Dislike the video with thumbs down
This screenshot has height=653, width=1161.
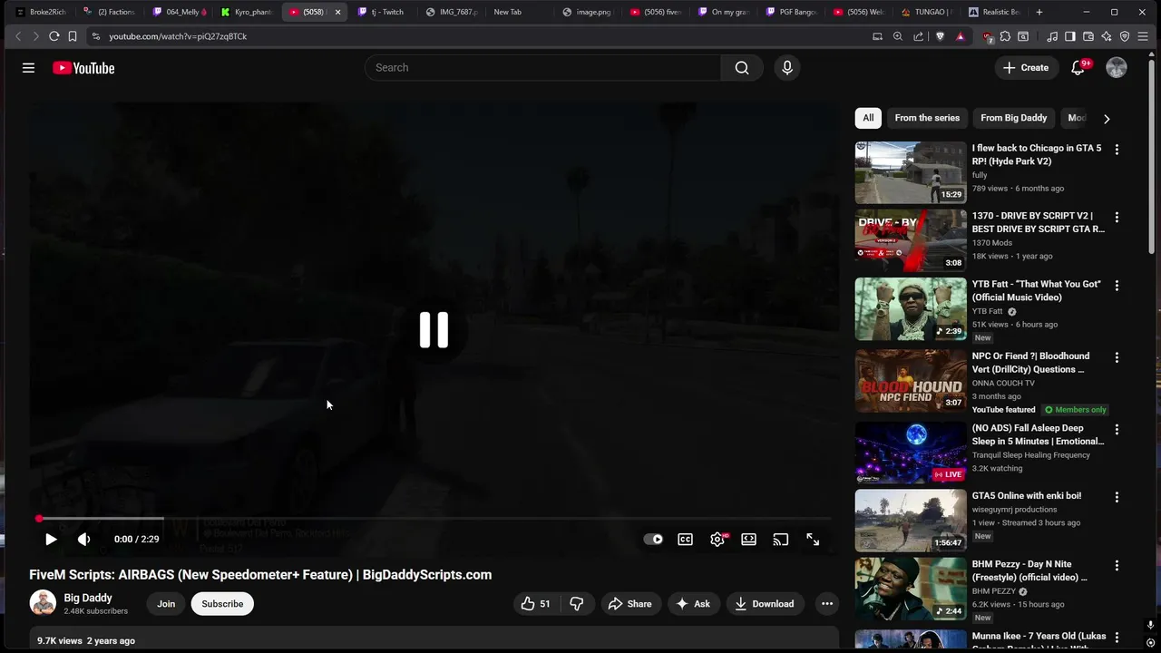point(577,604)
